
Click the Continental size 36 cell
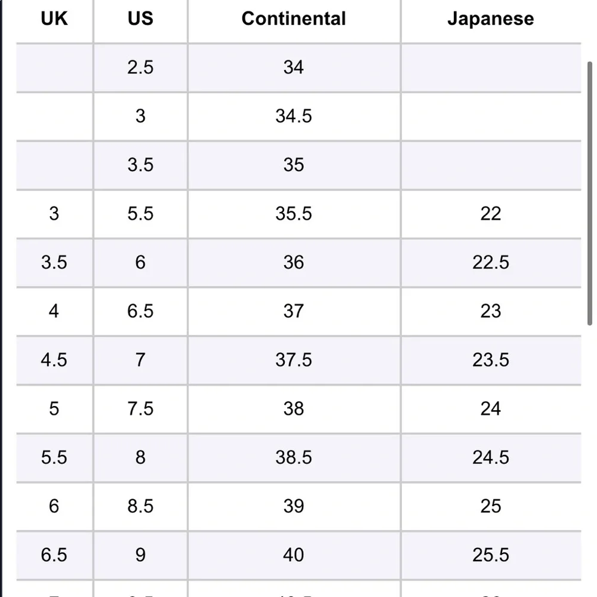coord(294,263)
